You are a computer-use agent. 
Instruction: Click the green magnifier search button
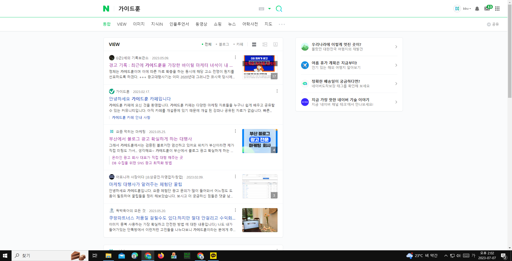click(279, 9)
